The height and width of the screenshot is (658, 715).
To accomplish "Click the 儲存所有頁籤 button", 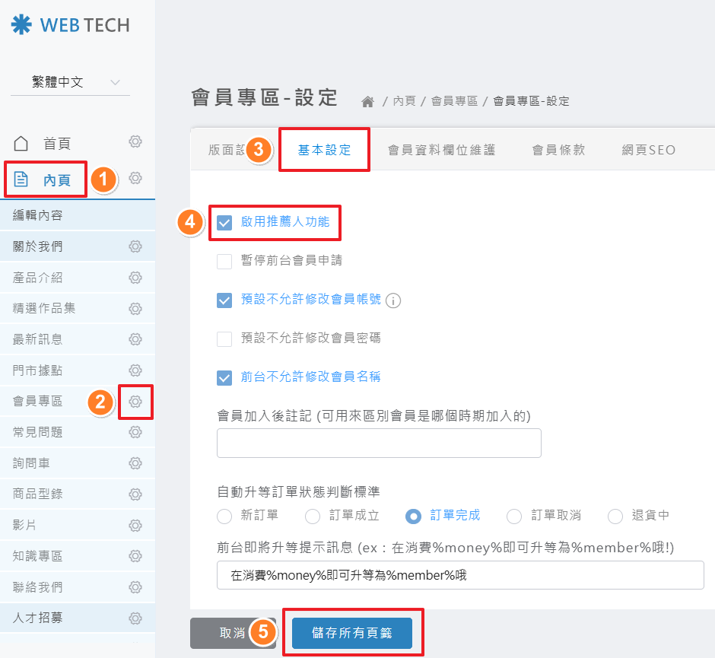I will [x=351, y=632].
